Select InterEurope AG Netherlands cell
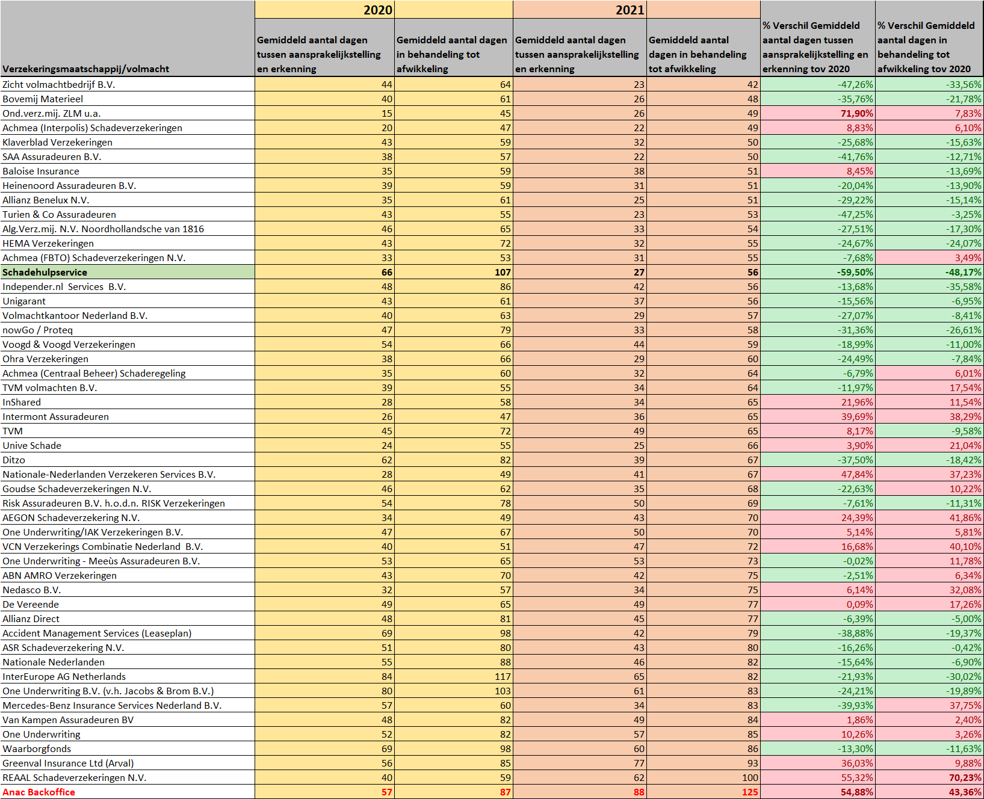The height and width of the screenshot is (799, 984). point(128,676)
